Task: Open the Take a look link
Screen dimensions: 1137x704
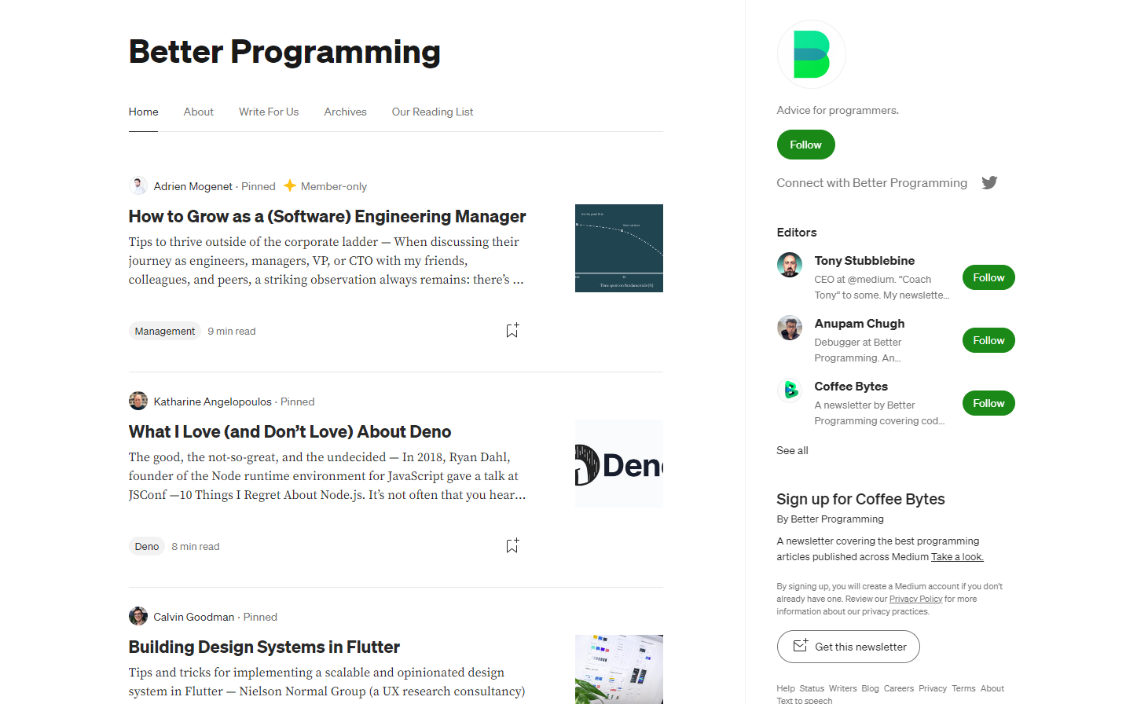Action: click(x=957, y=557)
